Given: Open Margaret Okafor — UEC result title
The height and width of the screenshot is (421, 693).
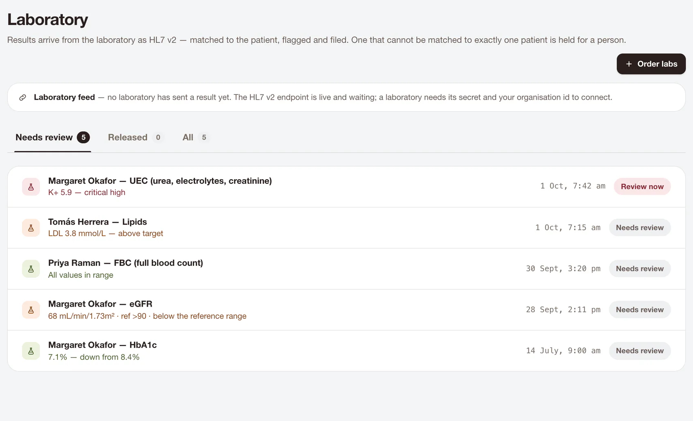Looking at the screenshot, I should [160, 181].
